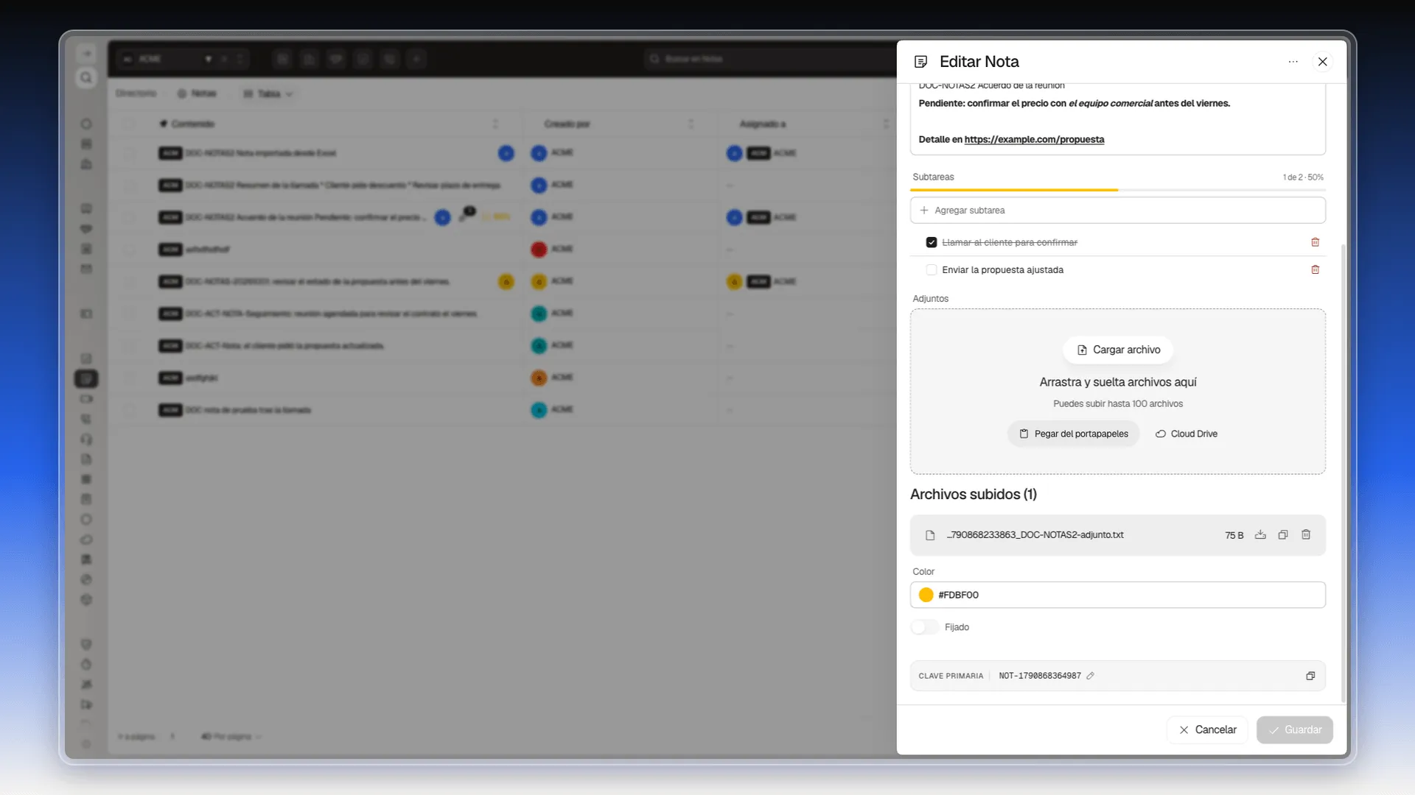Open the Tabla view dropdown in background
This screenshot has width=1415, height=795.
pyautogui.click(x=268, y=93)
